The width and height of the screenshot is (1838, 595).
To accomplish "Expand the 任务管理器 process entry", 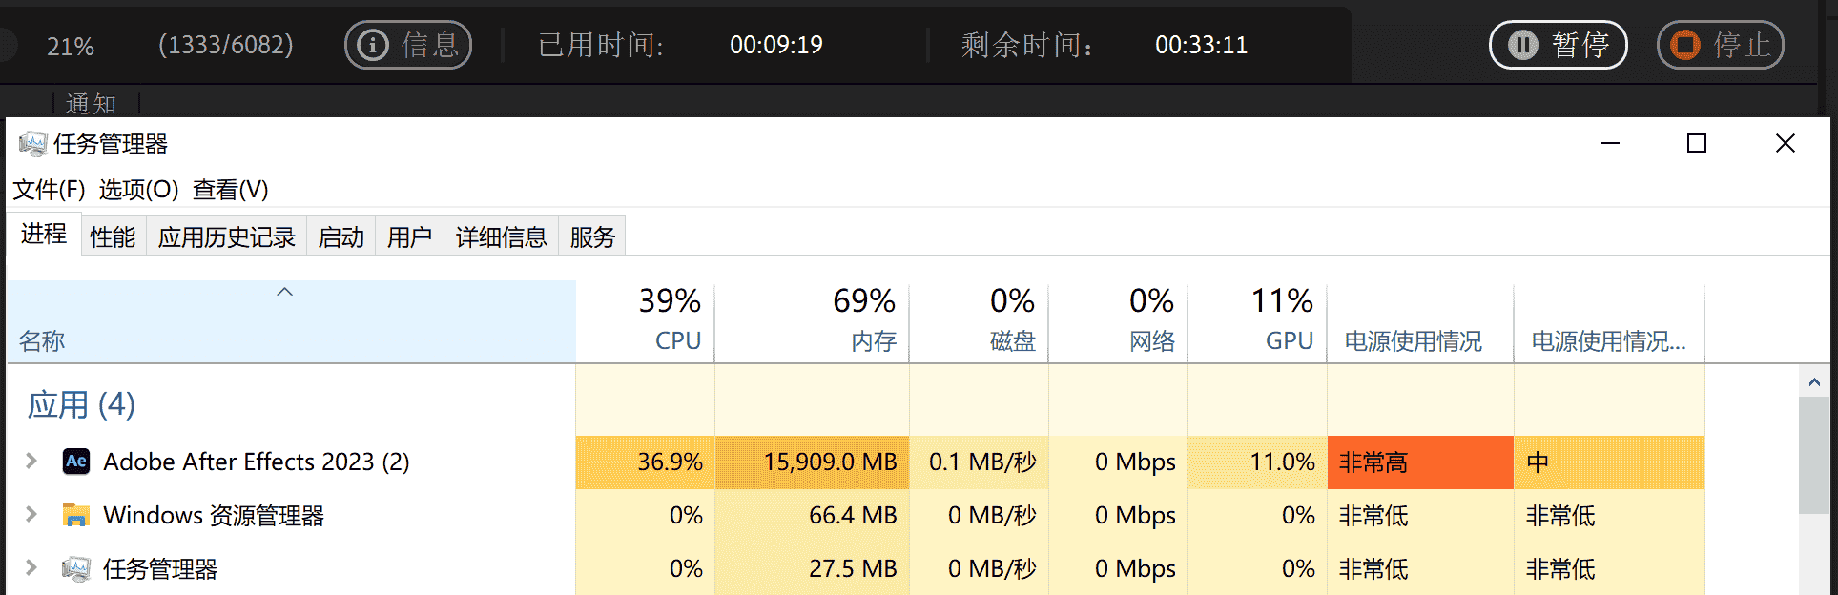I will (31, 568).
